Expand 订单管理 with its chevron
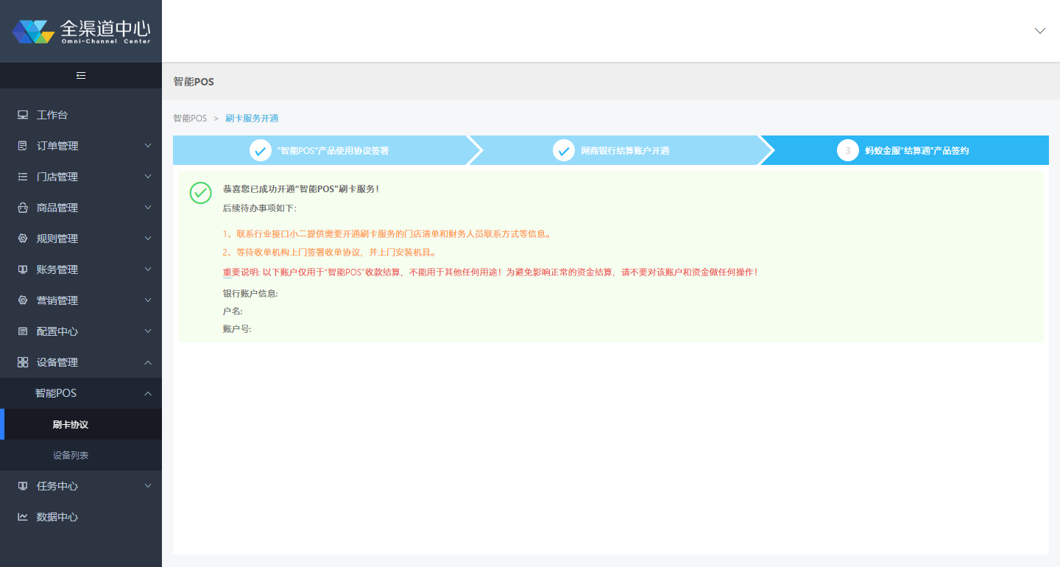The height and width of the screenshot is (567, 1060). (148, 146)
